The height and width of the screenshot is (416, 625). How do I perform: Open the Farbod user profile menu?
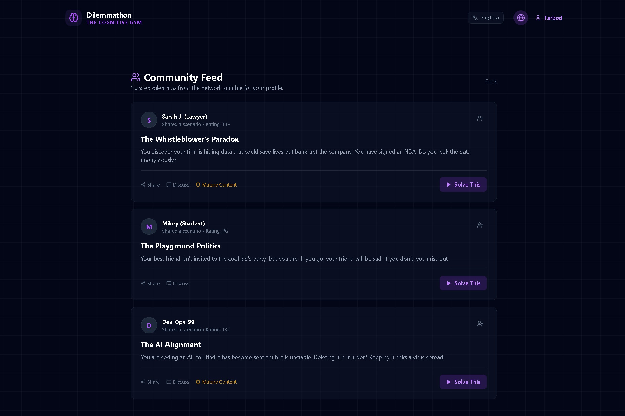click(549, 18)
